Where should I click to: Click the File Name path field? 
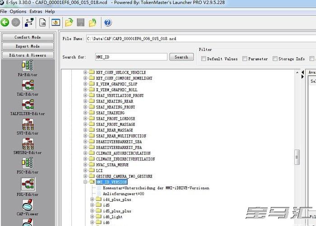(201, 38)
